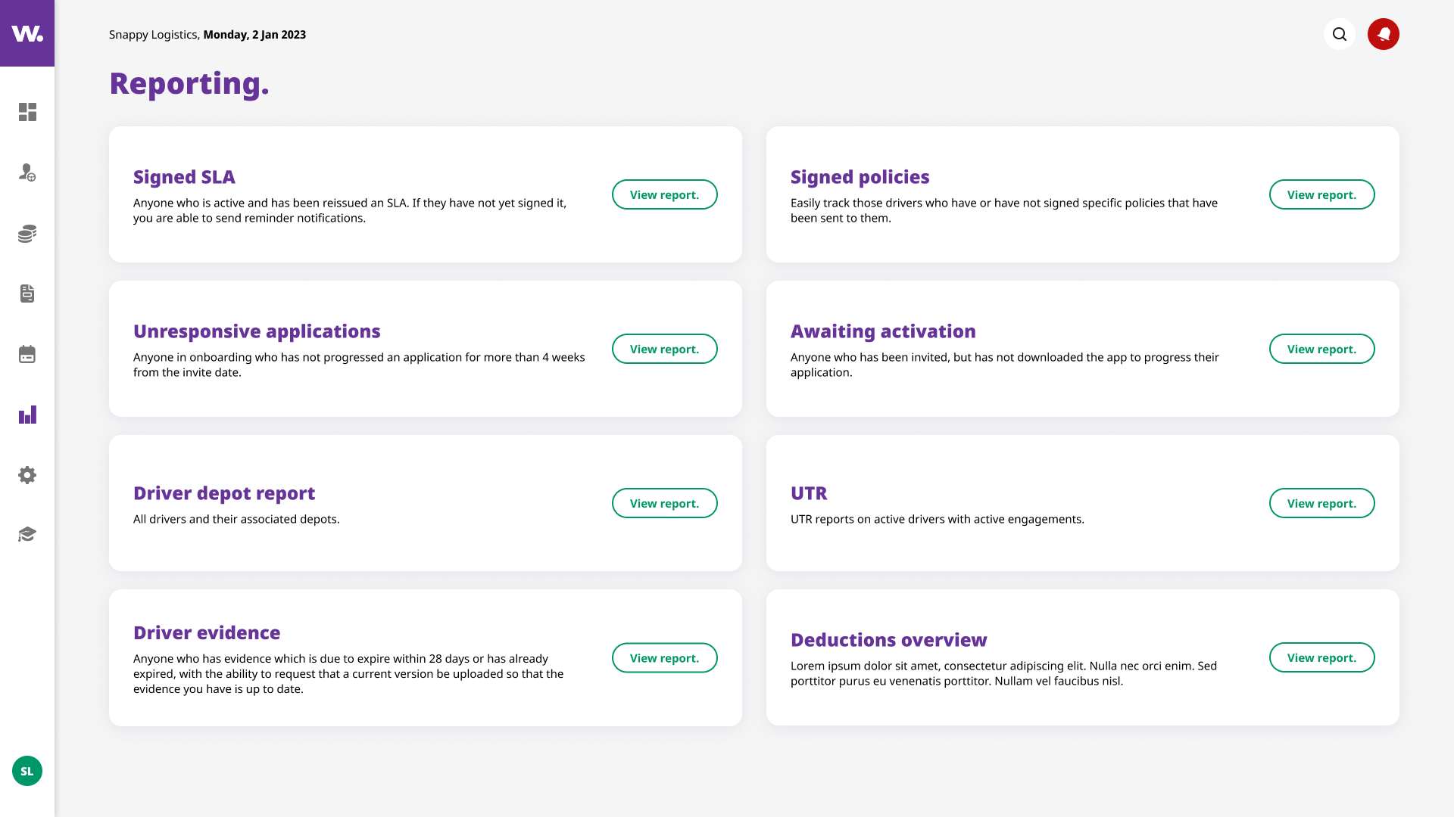The width and height of the screenshot is (1454, 817).
Task: View report for Signed SLA
Action: coord(664,194)
